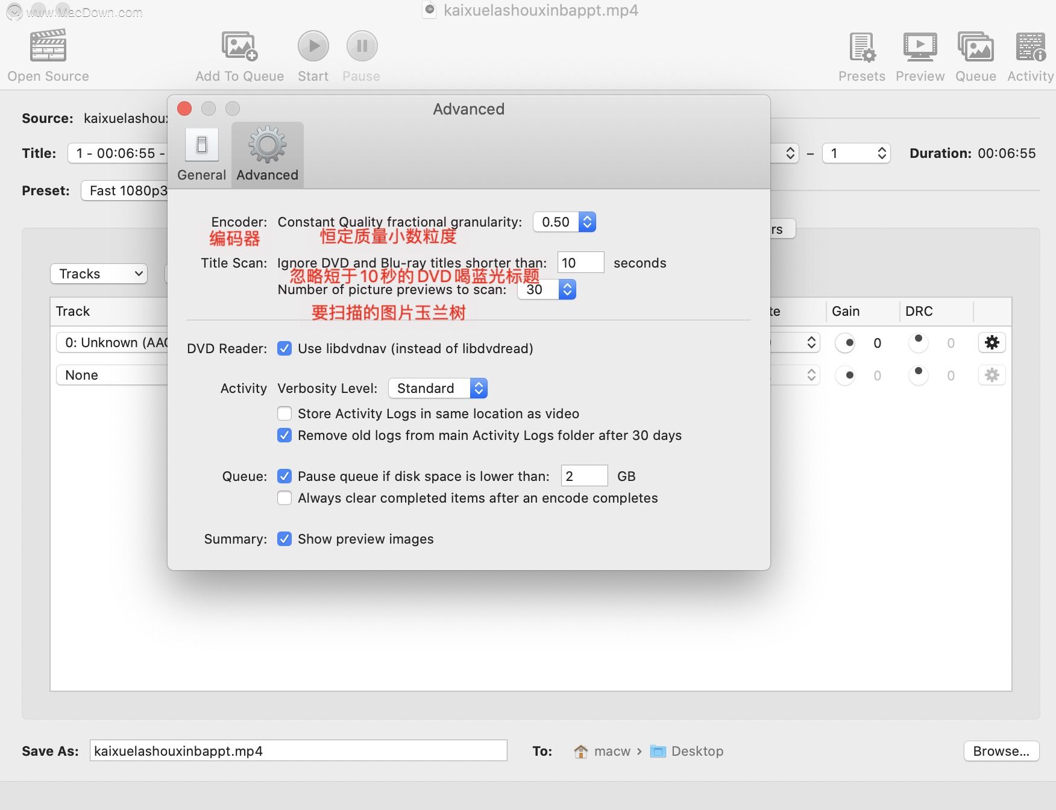
Task: Click the Add To Queue icon
Action: point(240,46)
